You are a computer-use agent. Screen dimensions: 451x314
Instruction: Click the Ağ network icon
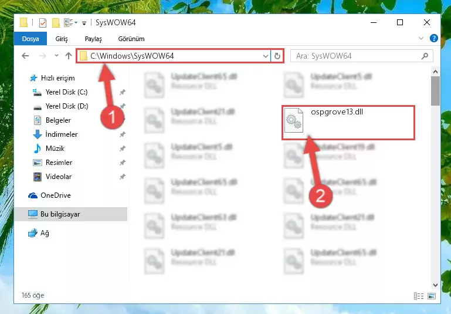point(33,233)
